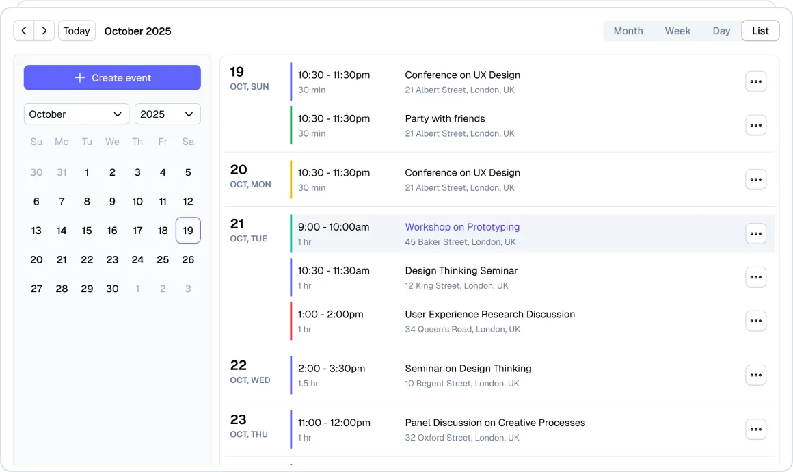
Task: Open options for Seminar on Design Thinking
Action: click(x=755, y=376)
